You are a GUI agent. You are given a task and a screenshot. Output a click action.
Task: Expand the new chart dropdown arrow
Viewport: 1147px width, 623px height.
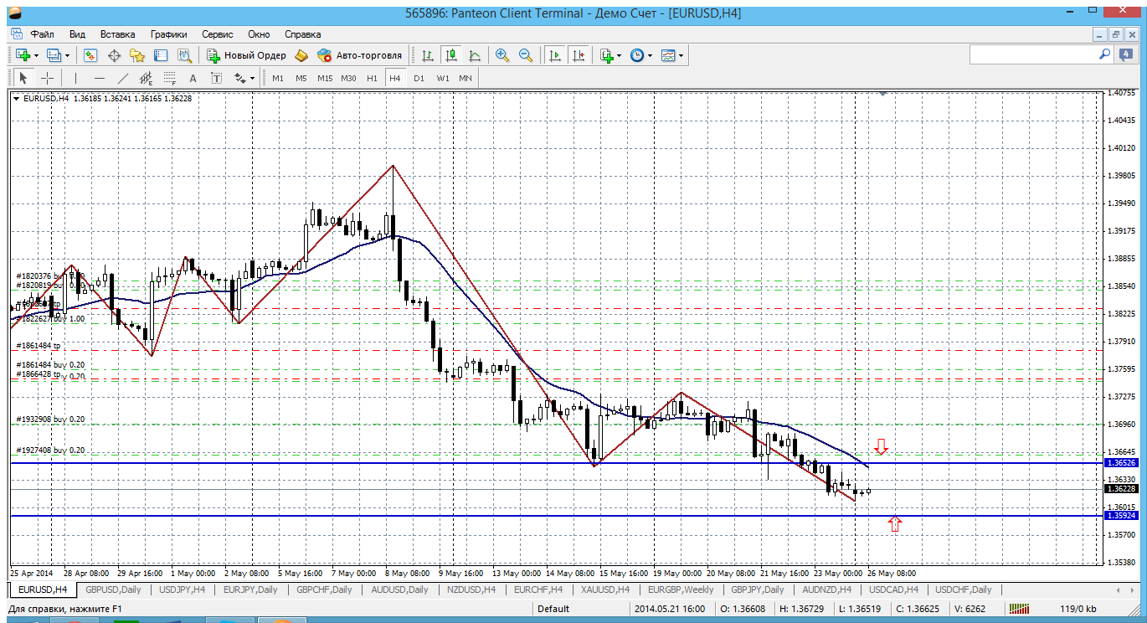(x=37, y=55)
